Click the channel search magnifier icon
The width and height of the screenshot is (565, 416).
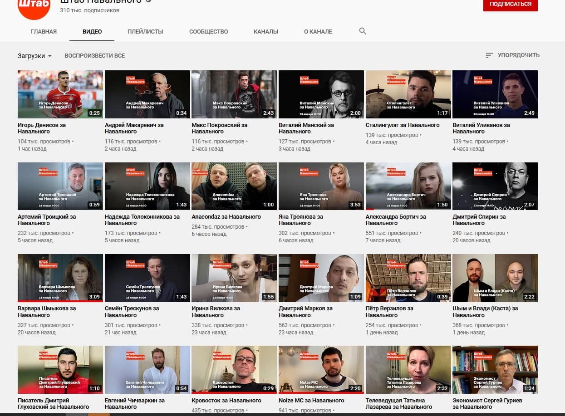[x=362, y=31]
